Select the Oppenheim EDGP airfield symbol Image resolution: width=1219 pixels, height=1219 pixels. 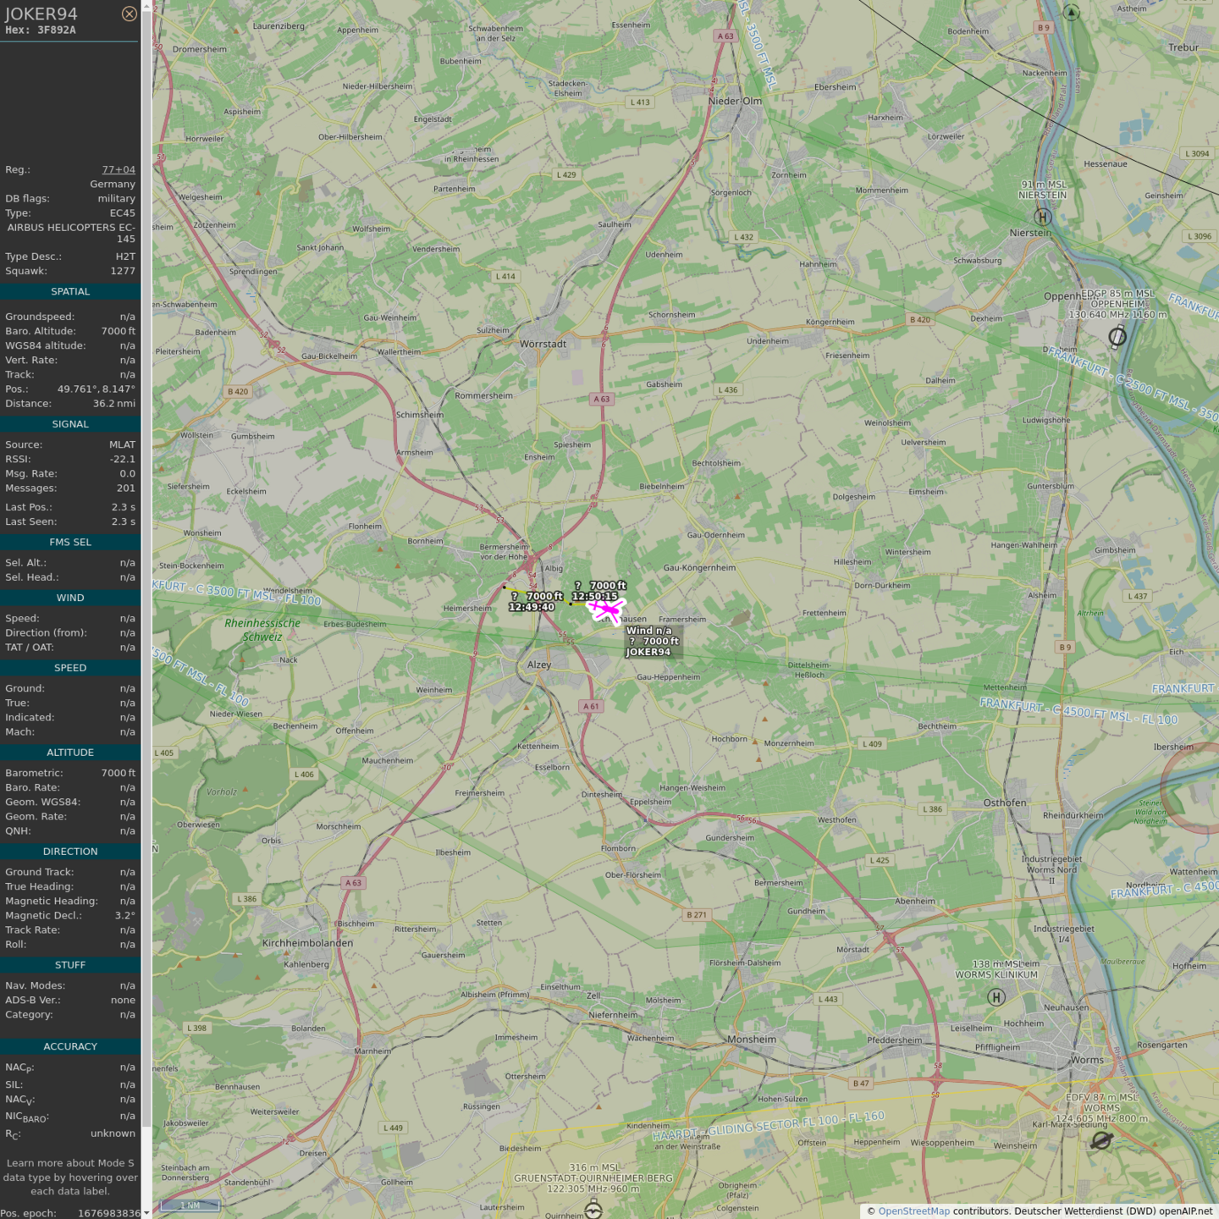pos(1117,337)
